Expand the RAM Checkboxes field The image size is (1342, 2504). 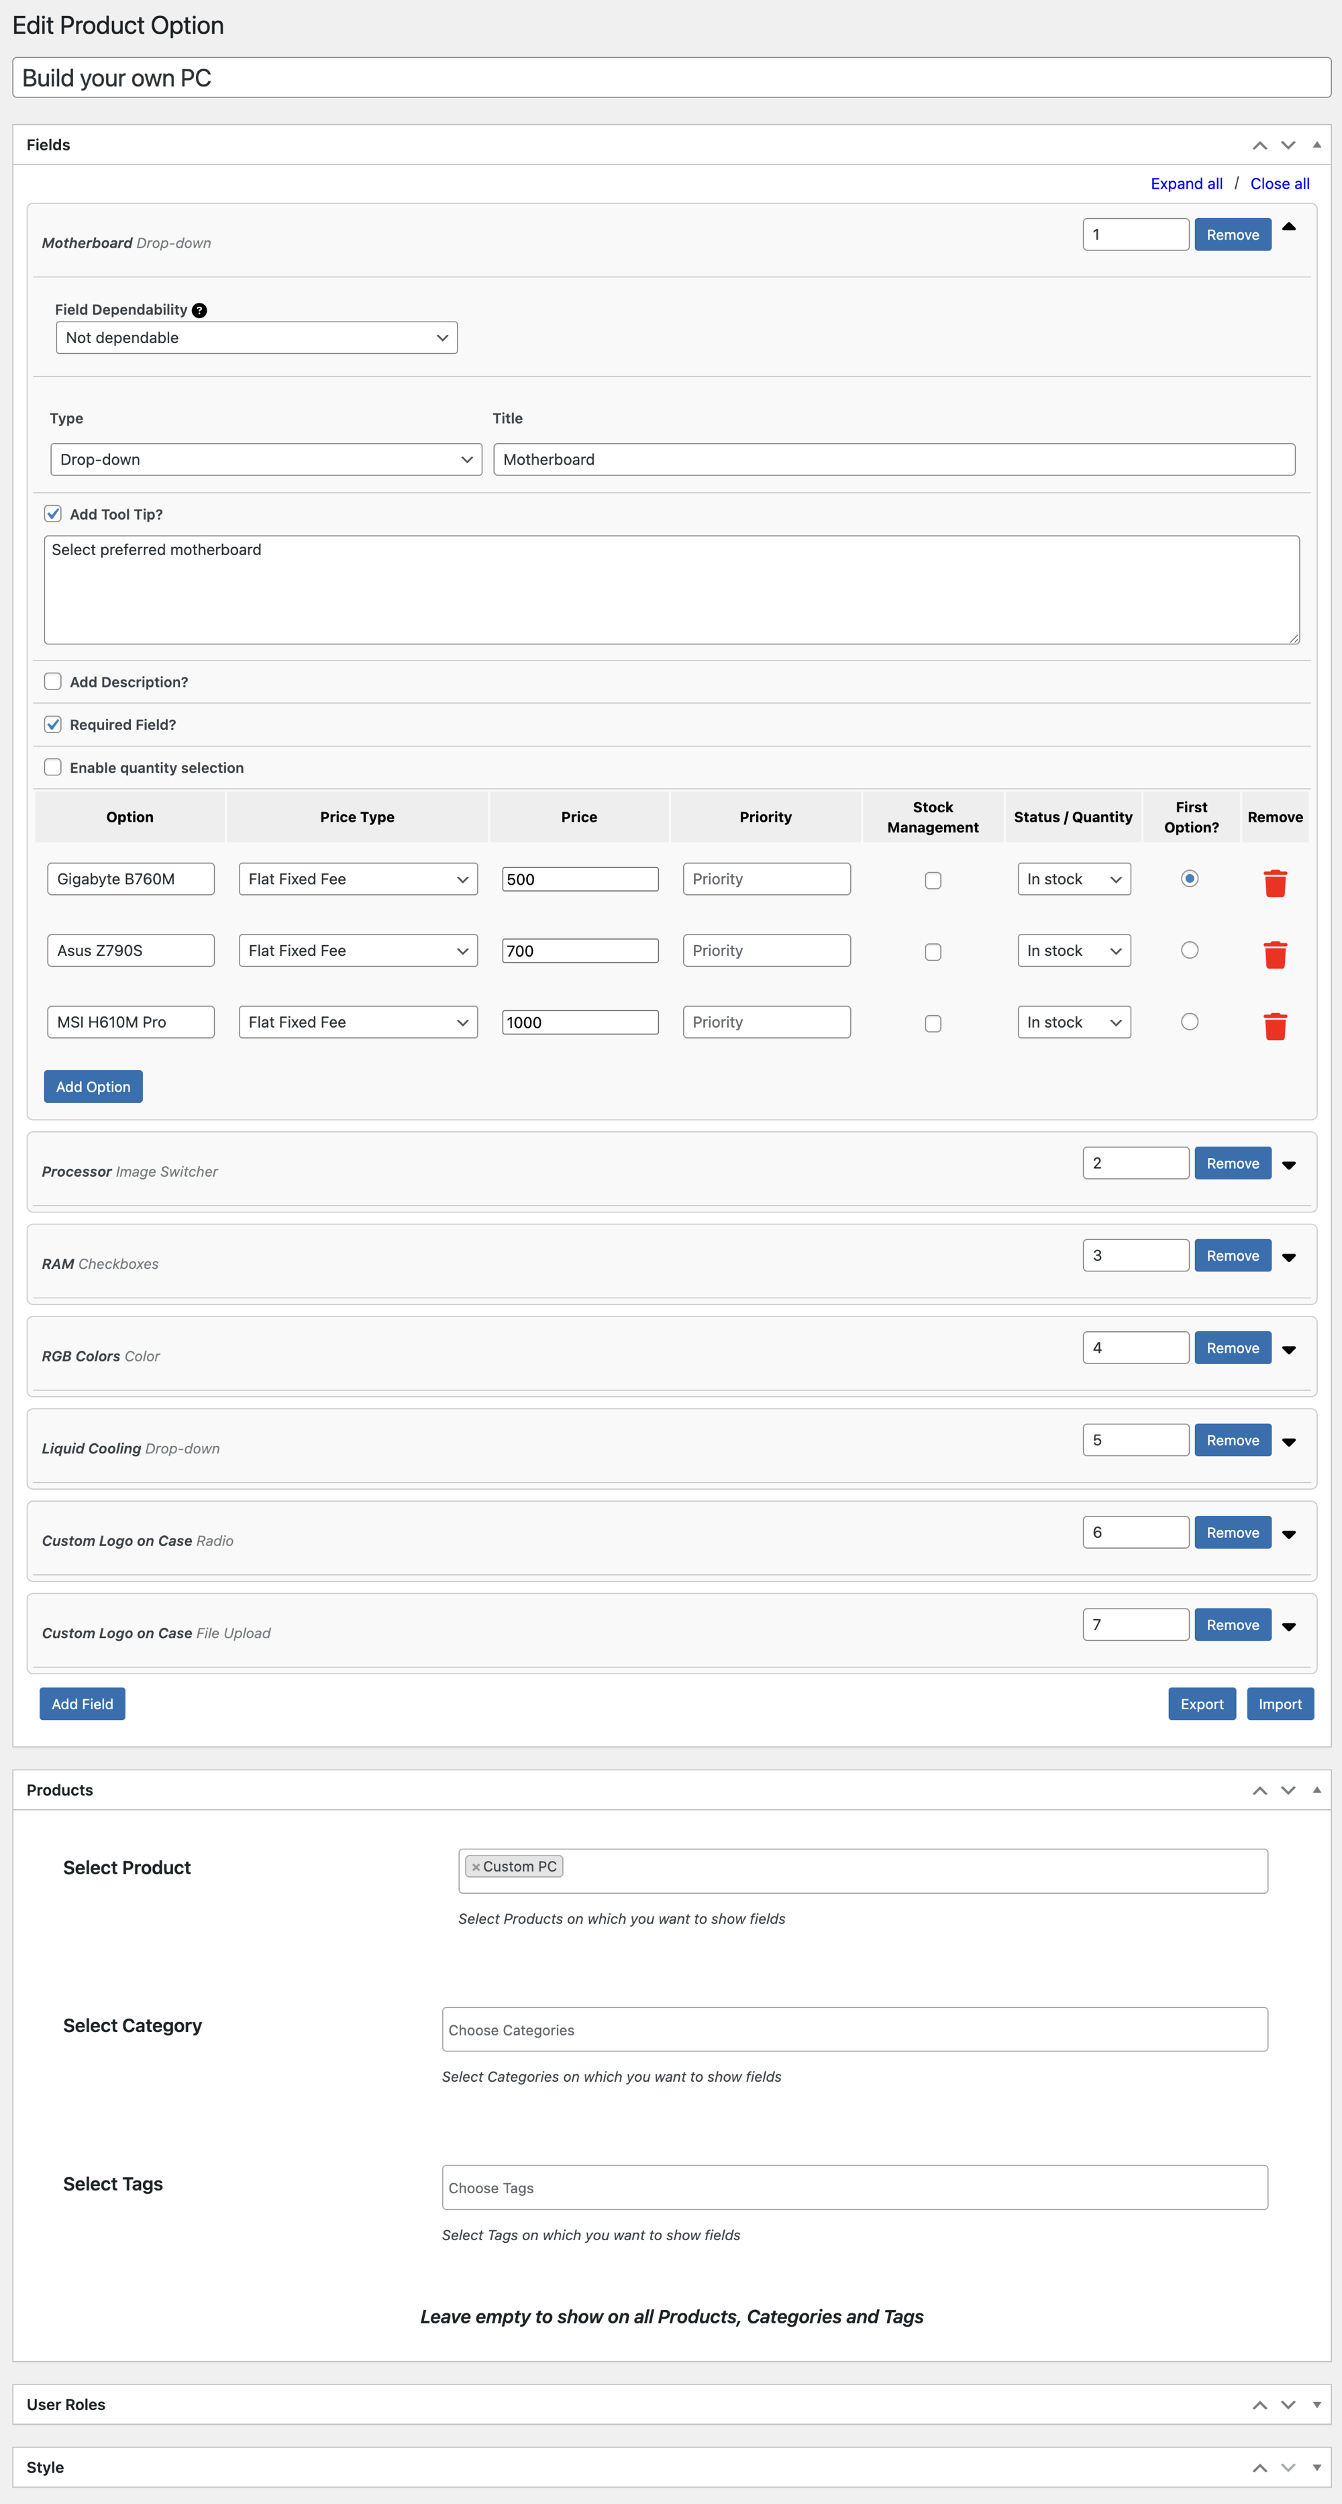(x=1290, y=1256)
